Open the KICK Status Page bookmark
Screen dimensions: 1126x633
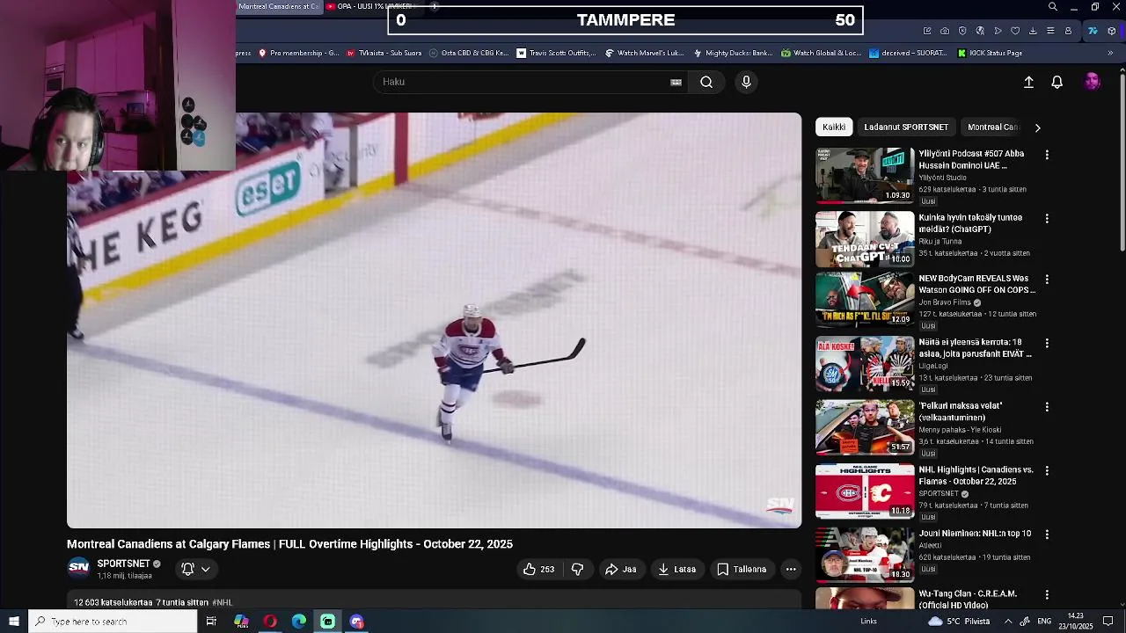point(990,53)
